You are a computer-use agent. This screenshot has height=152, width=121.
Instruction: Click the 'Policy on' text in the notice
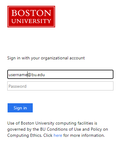(99, 129)
